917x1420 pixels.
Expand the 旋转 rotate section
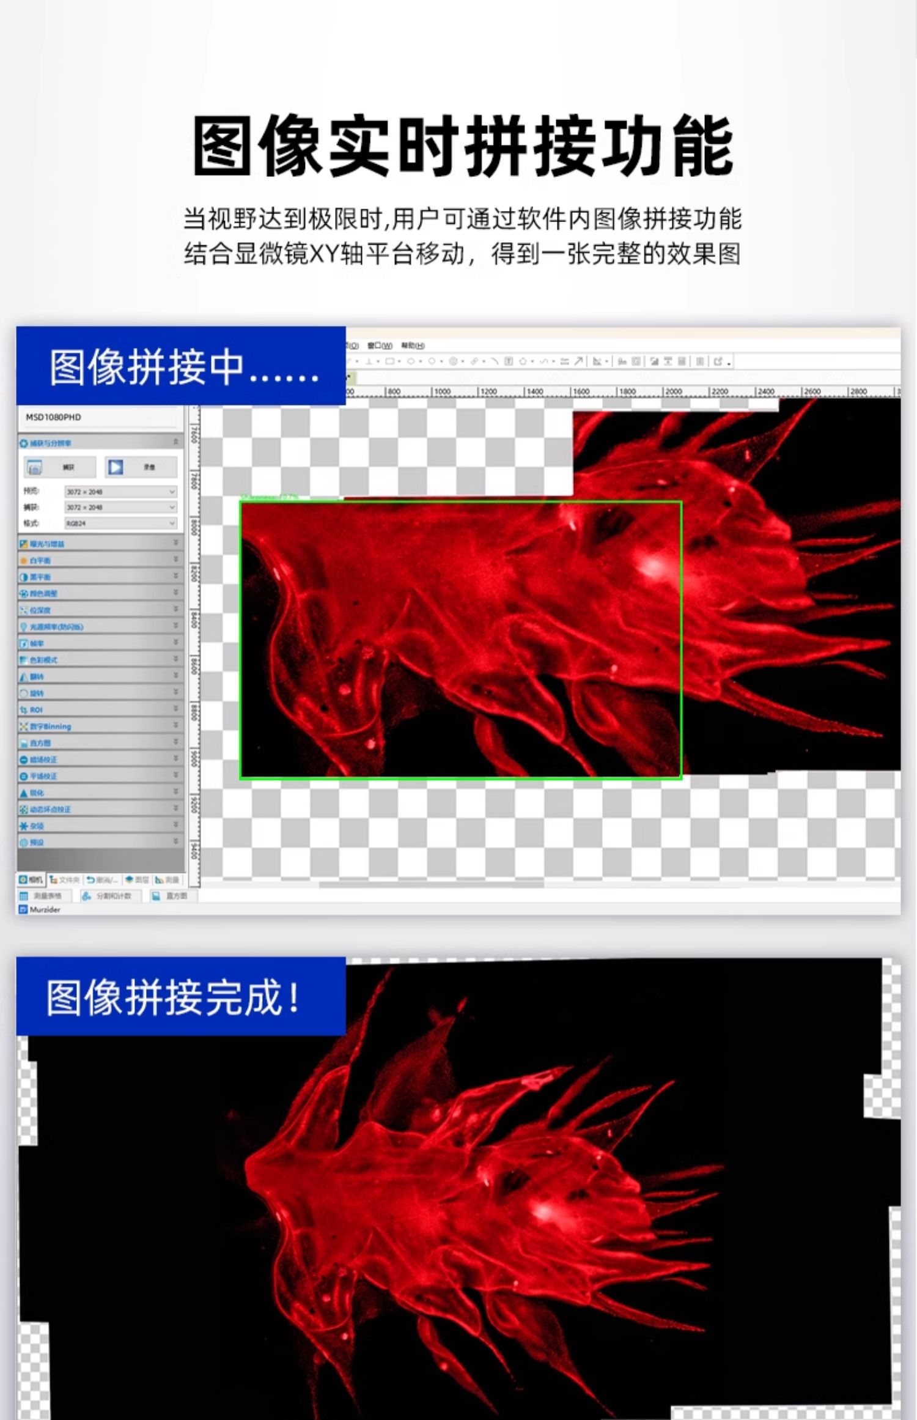[x=100, y=693]
